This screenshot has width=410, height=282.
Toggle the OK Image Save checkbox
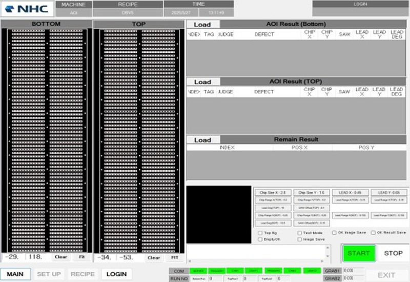point(335,233)
